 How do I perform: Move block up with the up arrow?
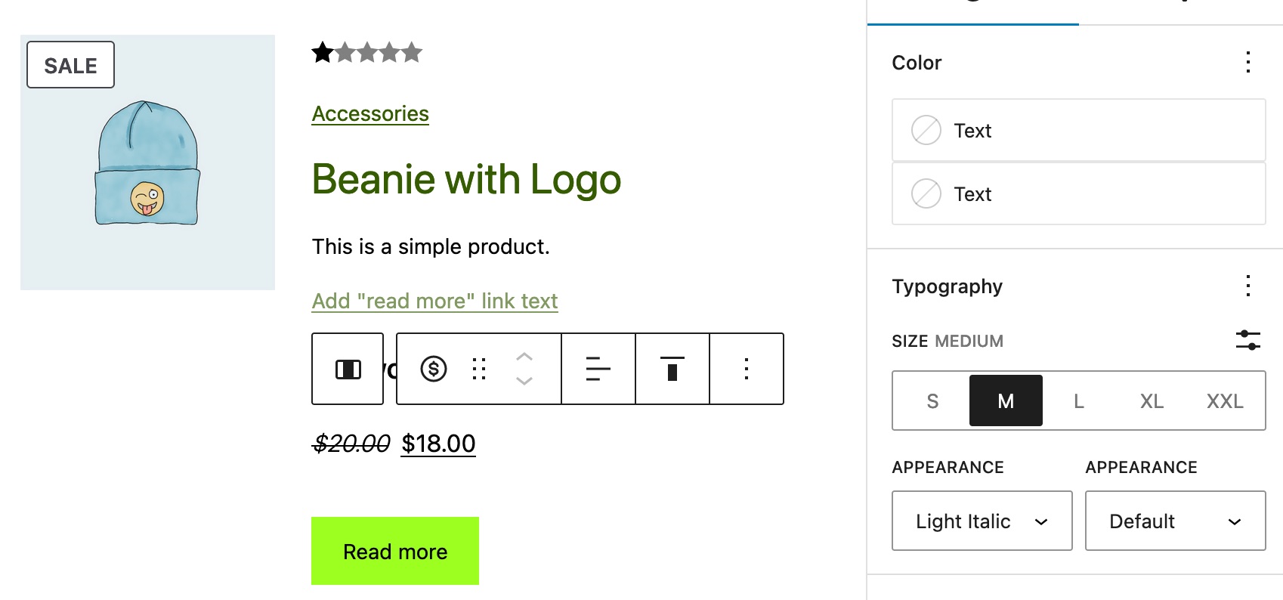pyautogui.click(x=524, y=357)
